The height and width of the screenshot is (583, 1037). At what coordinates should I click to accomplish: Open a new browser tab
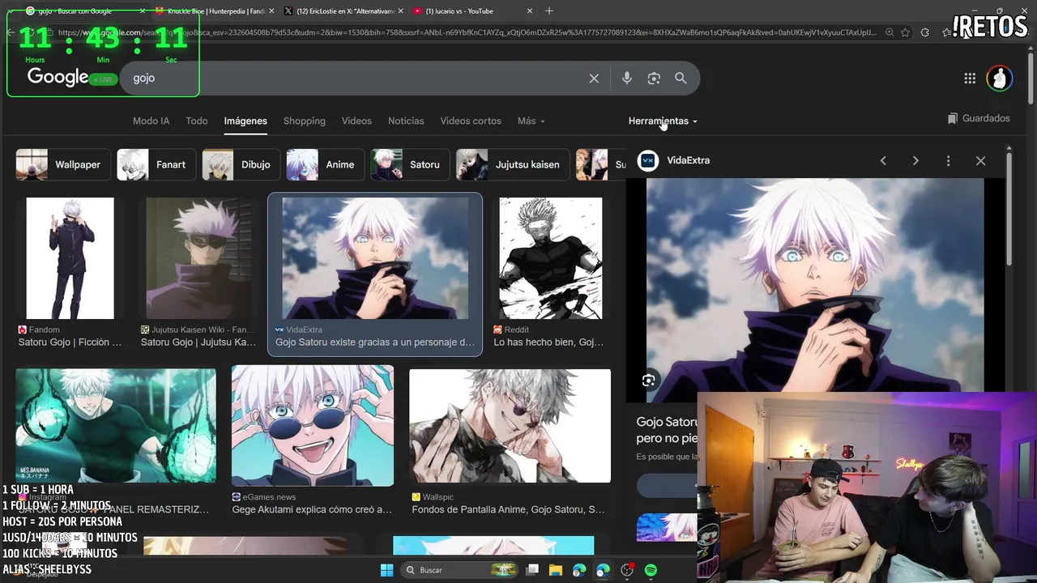[549, 11]
